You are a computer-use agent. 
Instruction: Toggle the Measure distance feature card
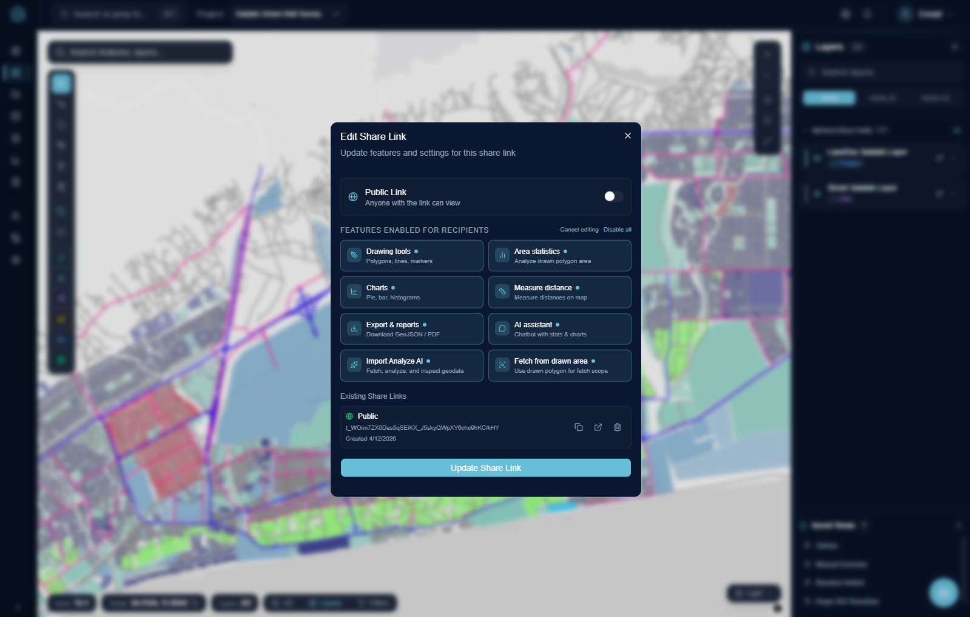coord(560,292)
